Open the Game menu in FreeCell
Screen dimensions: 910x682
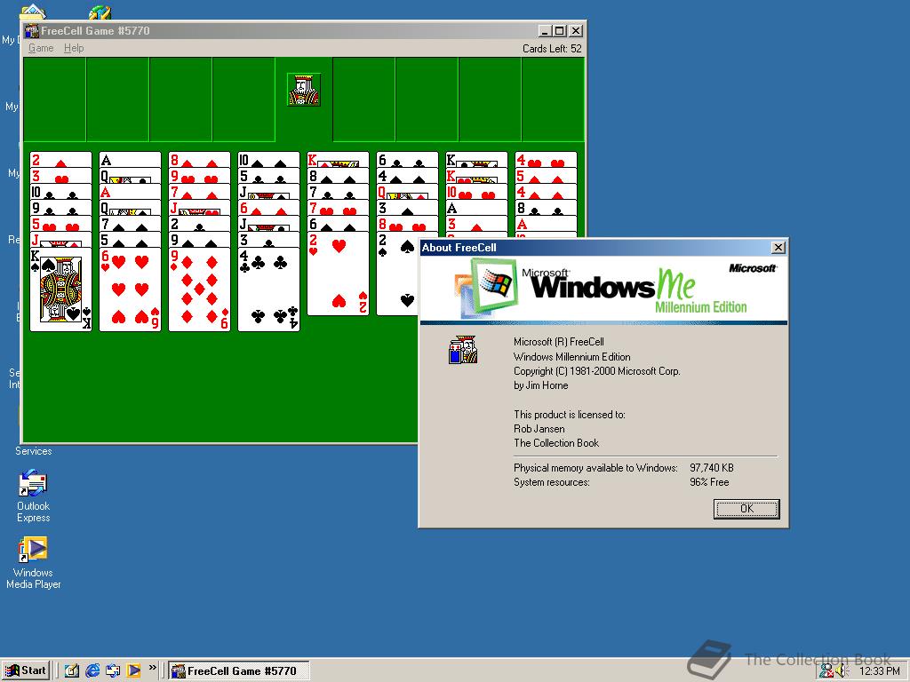coord(41,48)
